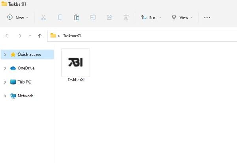Select Quick access in navigation pane
This screenshot has width=237, height=163.
pyautogui.click(x=27, y=54)
